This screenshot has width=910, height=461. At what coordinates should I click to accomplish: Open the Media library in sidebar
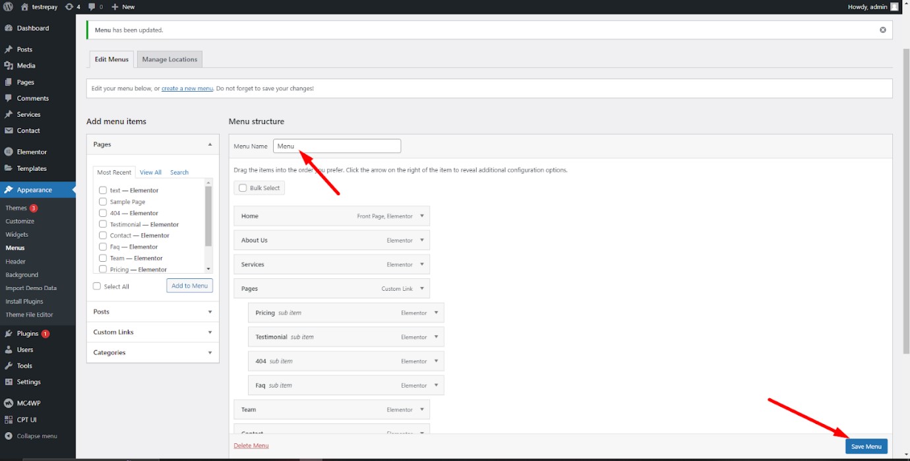pyautogui.click(x=26, y=66)
